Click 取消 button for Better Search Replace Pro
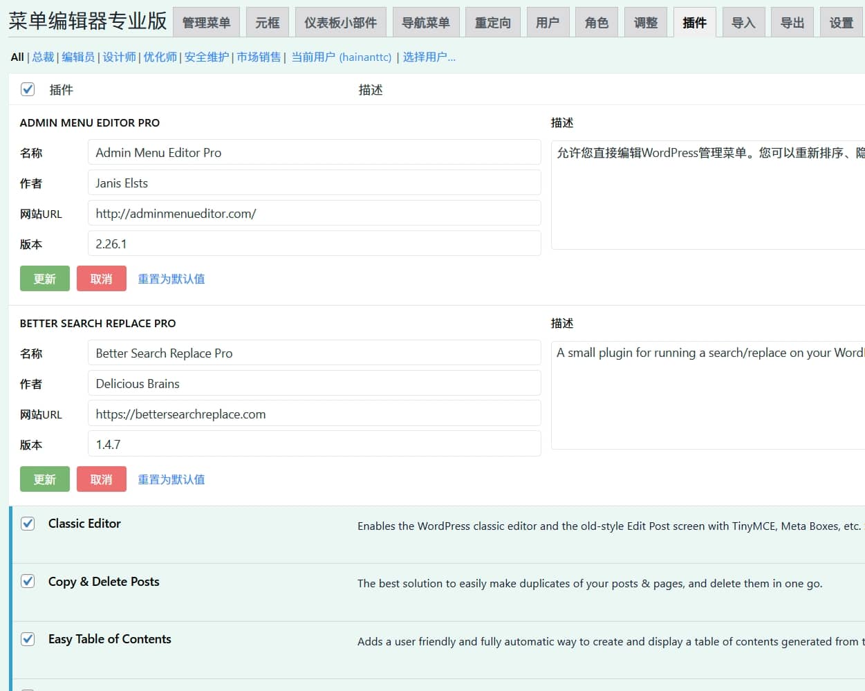865x691 pixels. click(101, 479)
